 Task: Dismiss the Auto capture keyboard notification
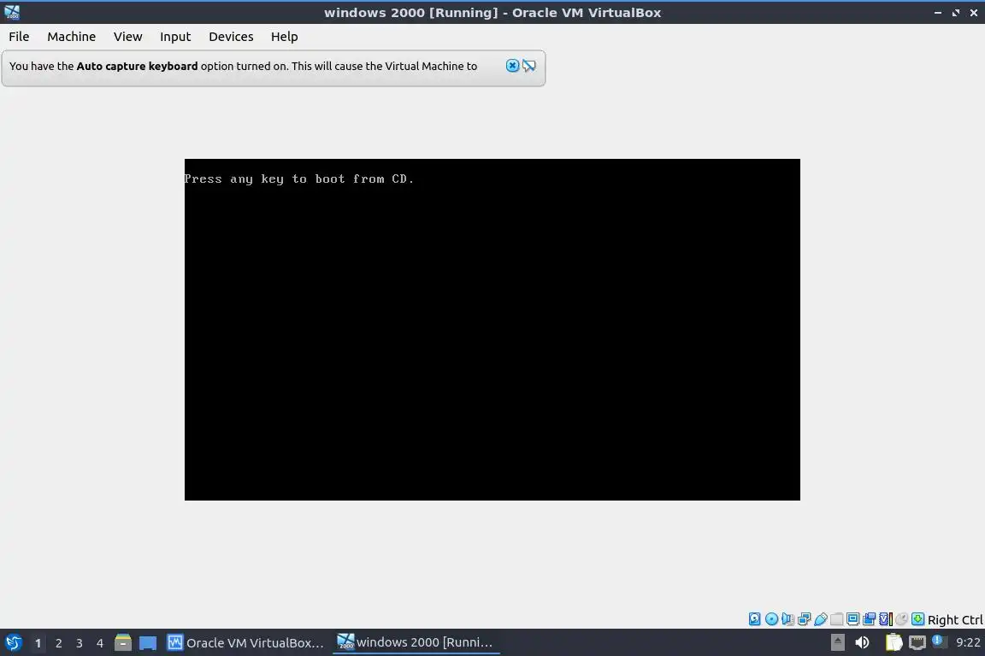tap(513, 65)
